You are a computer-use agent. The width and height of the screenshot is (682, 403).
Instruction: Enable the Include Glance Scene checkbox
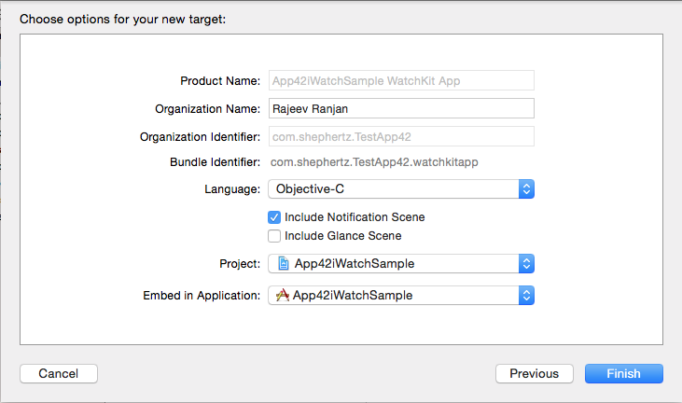click(x=274, y=236)
